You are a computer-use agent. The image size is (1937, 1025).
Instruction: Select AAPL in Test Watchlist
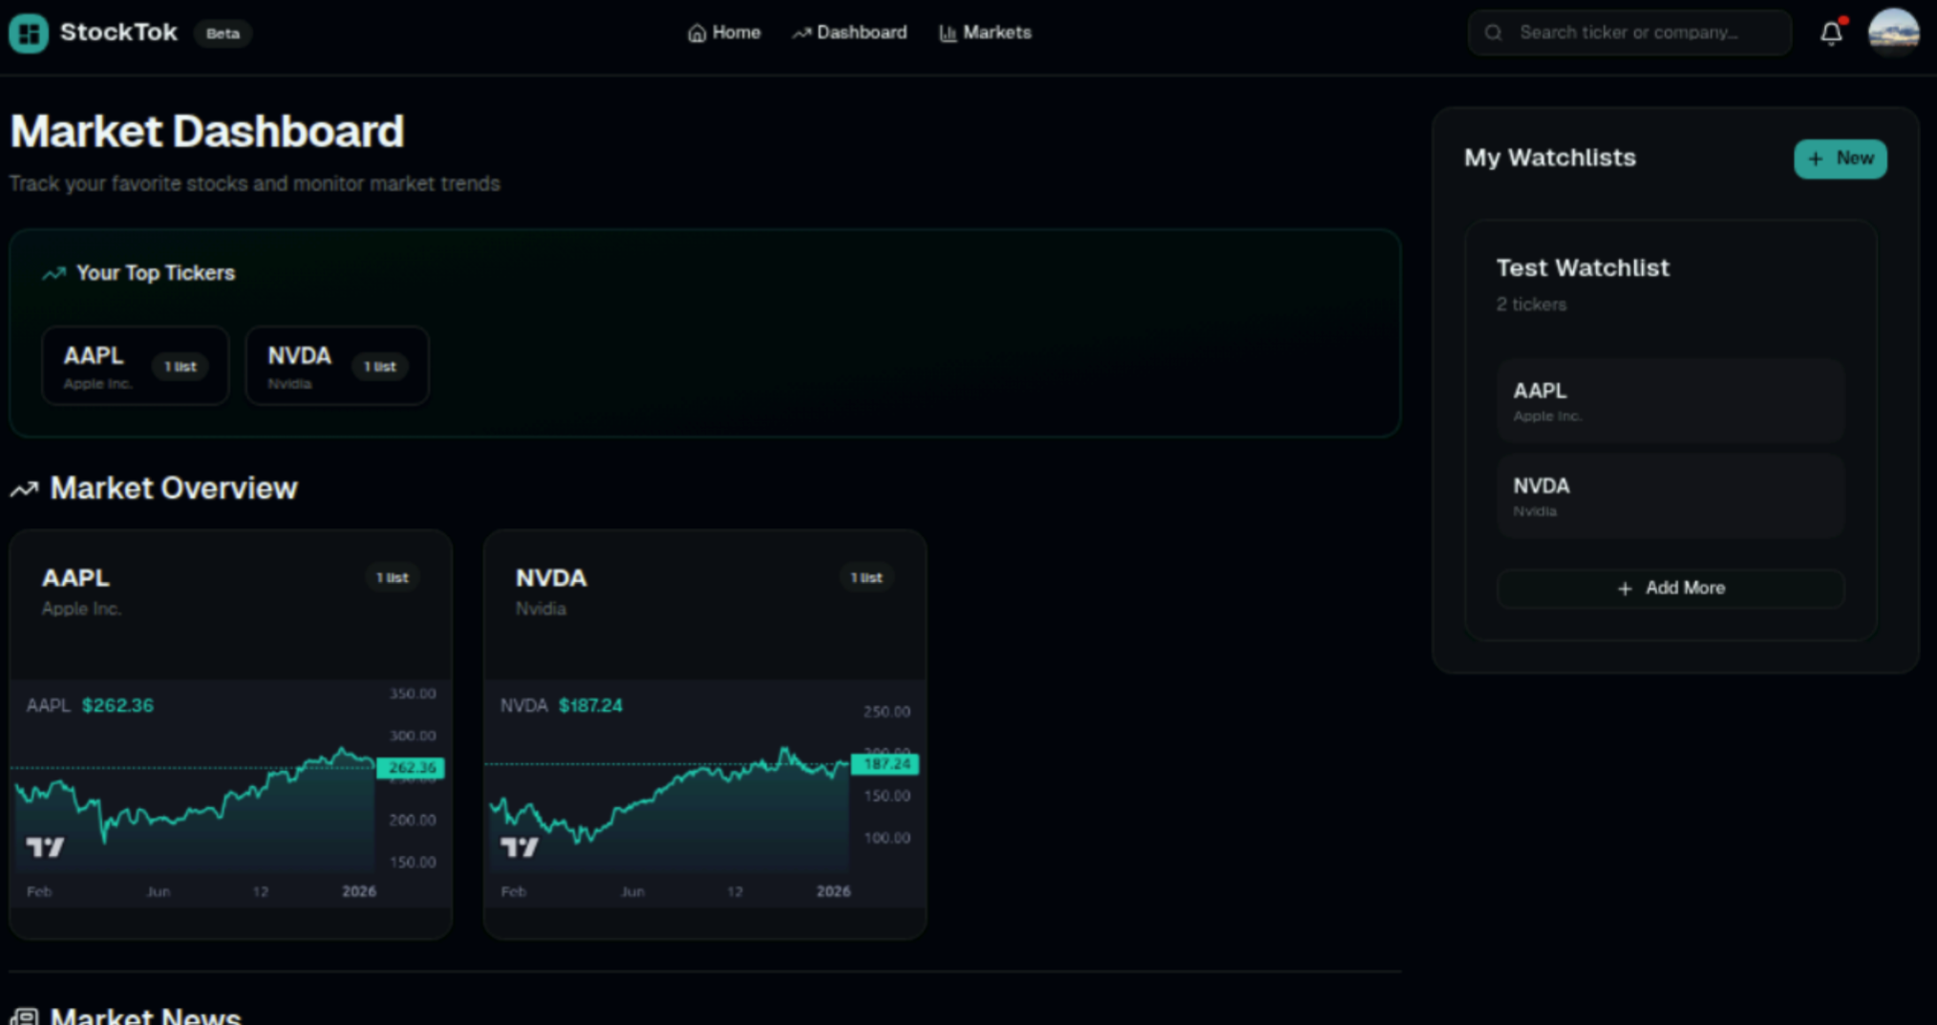pyautogui.click(x=1671, y=401)
